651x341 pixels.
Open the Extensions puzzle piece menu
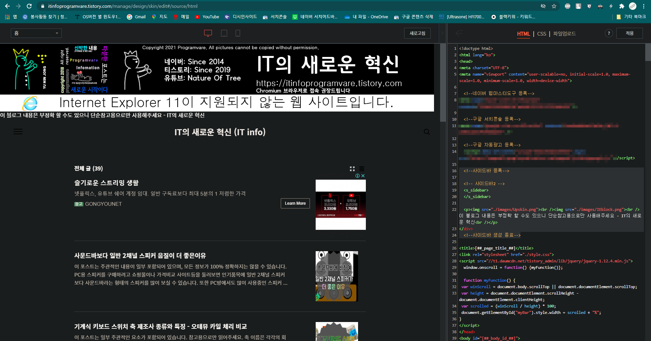click(622, 6)
